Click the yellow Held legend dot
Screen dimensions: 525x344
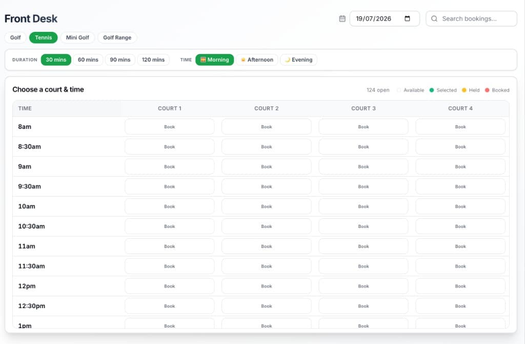[x=464, y=90]
